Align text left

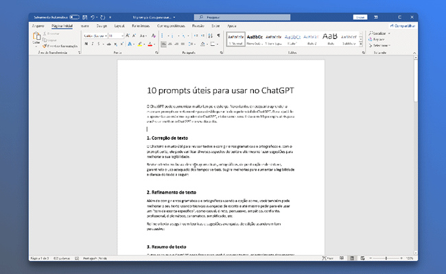(163, 44)
